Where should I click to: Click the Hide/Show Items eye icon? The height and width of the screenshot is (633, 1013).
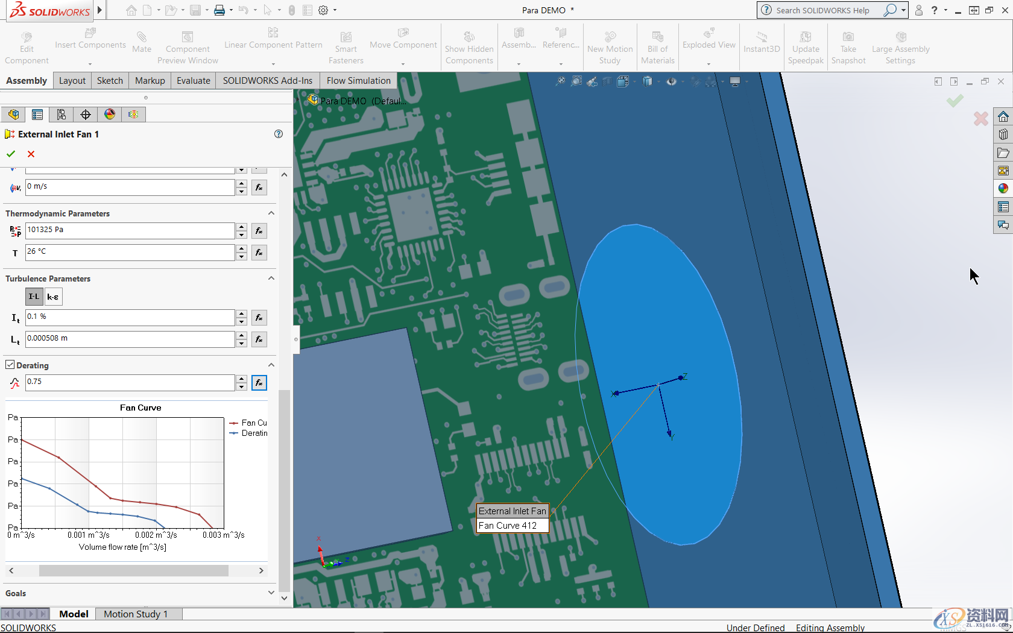pyautogui.click(x=671, y=81)
